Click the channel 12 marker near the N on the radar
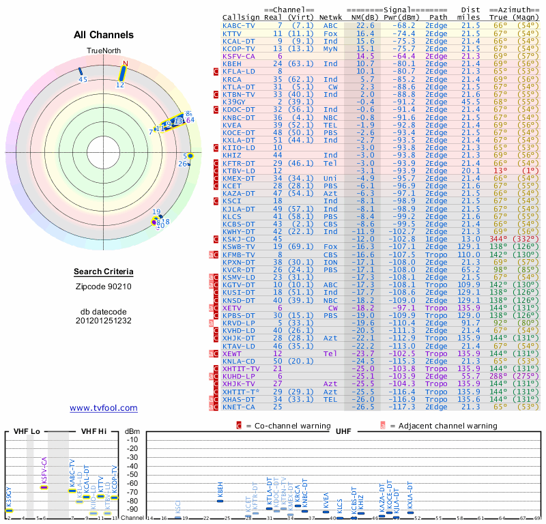The width and height of the screenshot is (546, 524). [122, 74]
